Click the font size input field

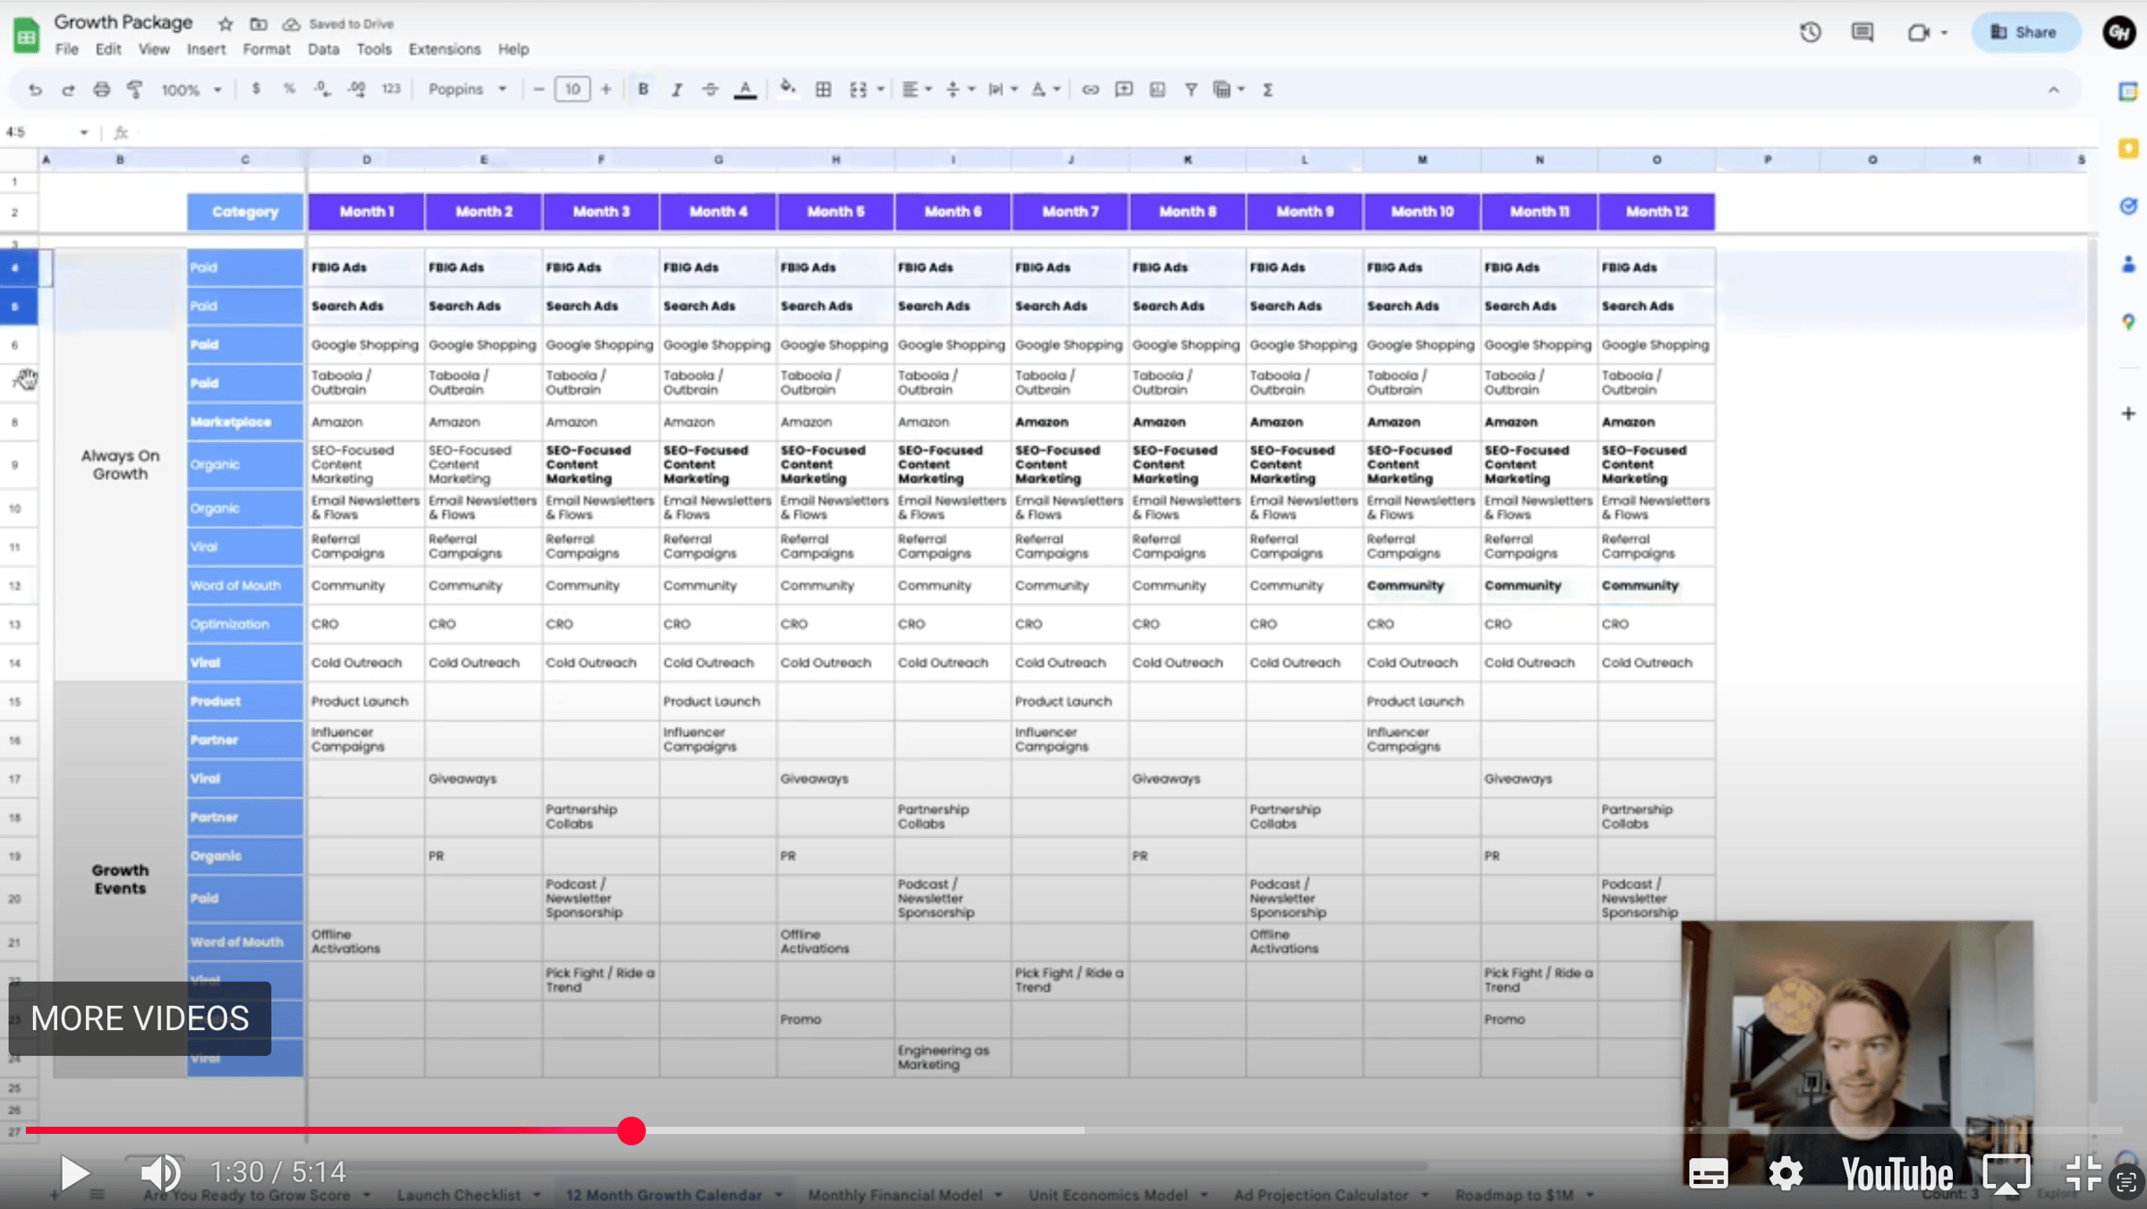click(x=573, y=89)
